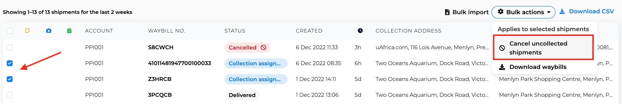
Task: Collapse the Bulk actions dropdown
Action: (523, 12)
